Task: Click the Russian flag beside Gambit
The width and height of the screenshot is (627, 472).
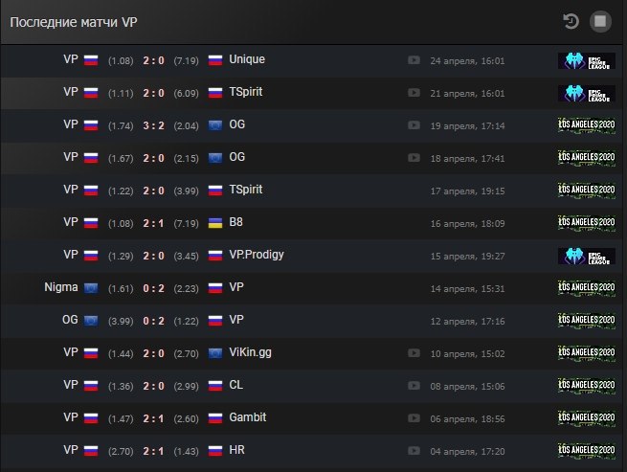Action: [x=215, y=418]
